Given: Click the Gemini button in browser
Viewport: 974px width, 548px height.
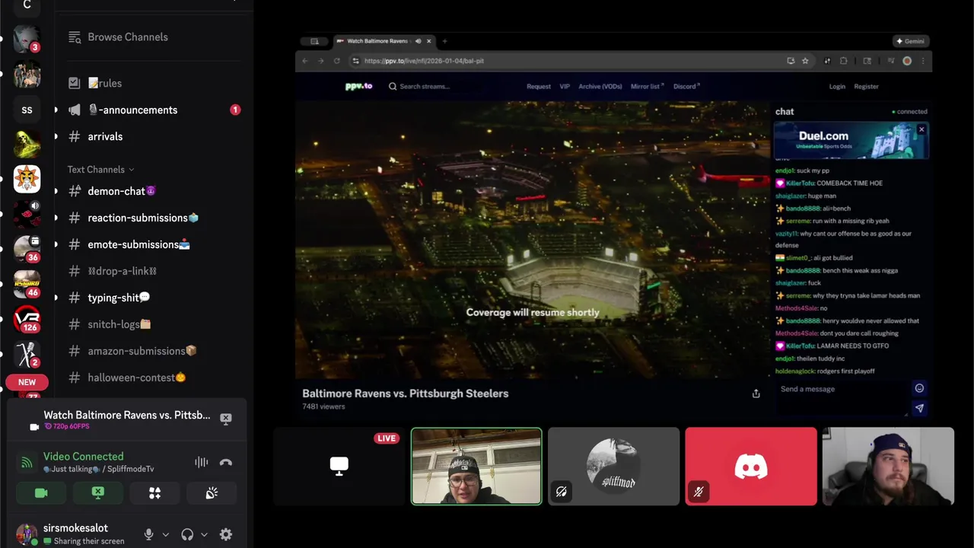Looking at the screenshot, I should coord(910,41).
